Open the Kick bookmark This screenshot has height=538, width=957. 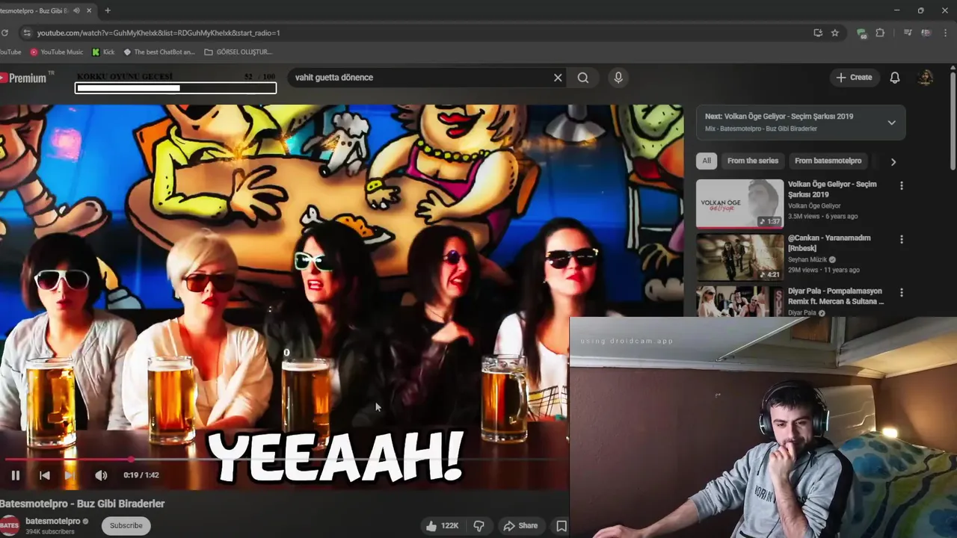pyautogui.click(x=103, y=52)
